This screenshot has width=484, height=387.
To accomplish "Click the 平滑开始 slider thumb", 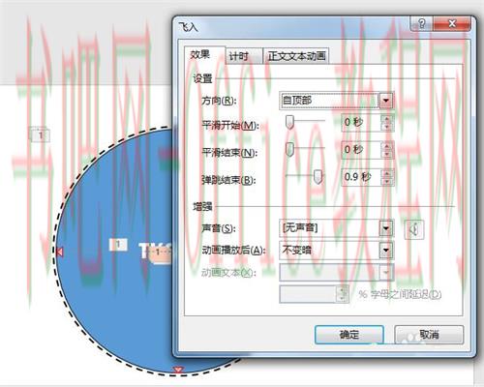I will 289,123.
